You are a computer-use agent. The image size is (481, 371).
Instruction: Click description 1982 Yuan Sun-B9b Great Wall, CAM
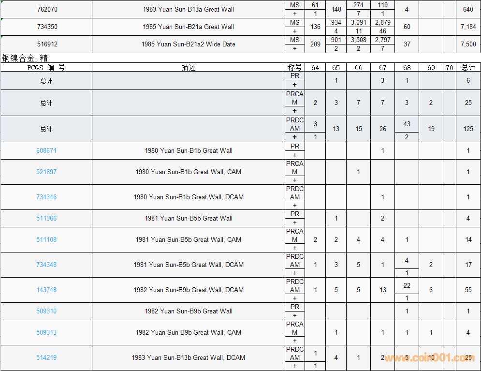point(189,332)
